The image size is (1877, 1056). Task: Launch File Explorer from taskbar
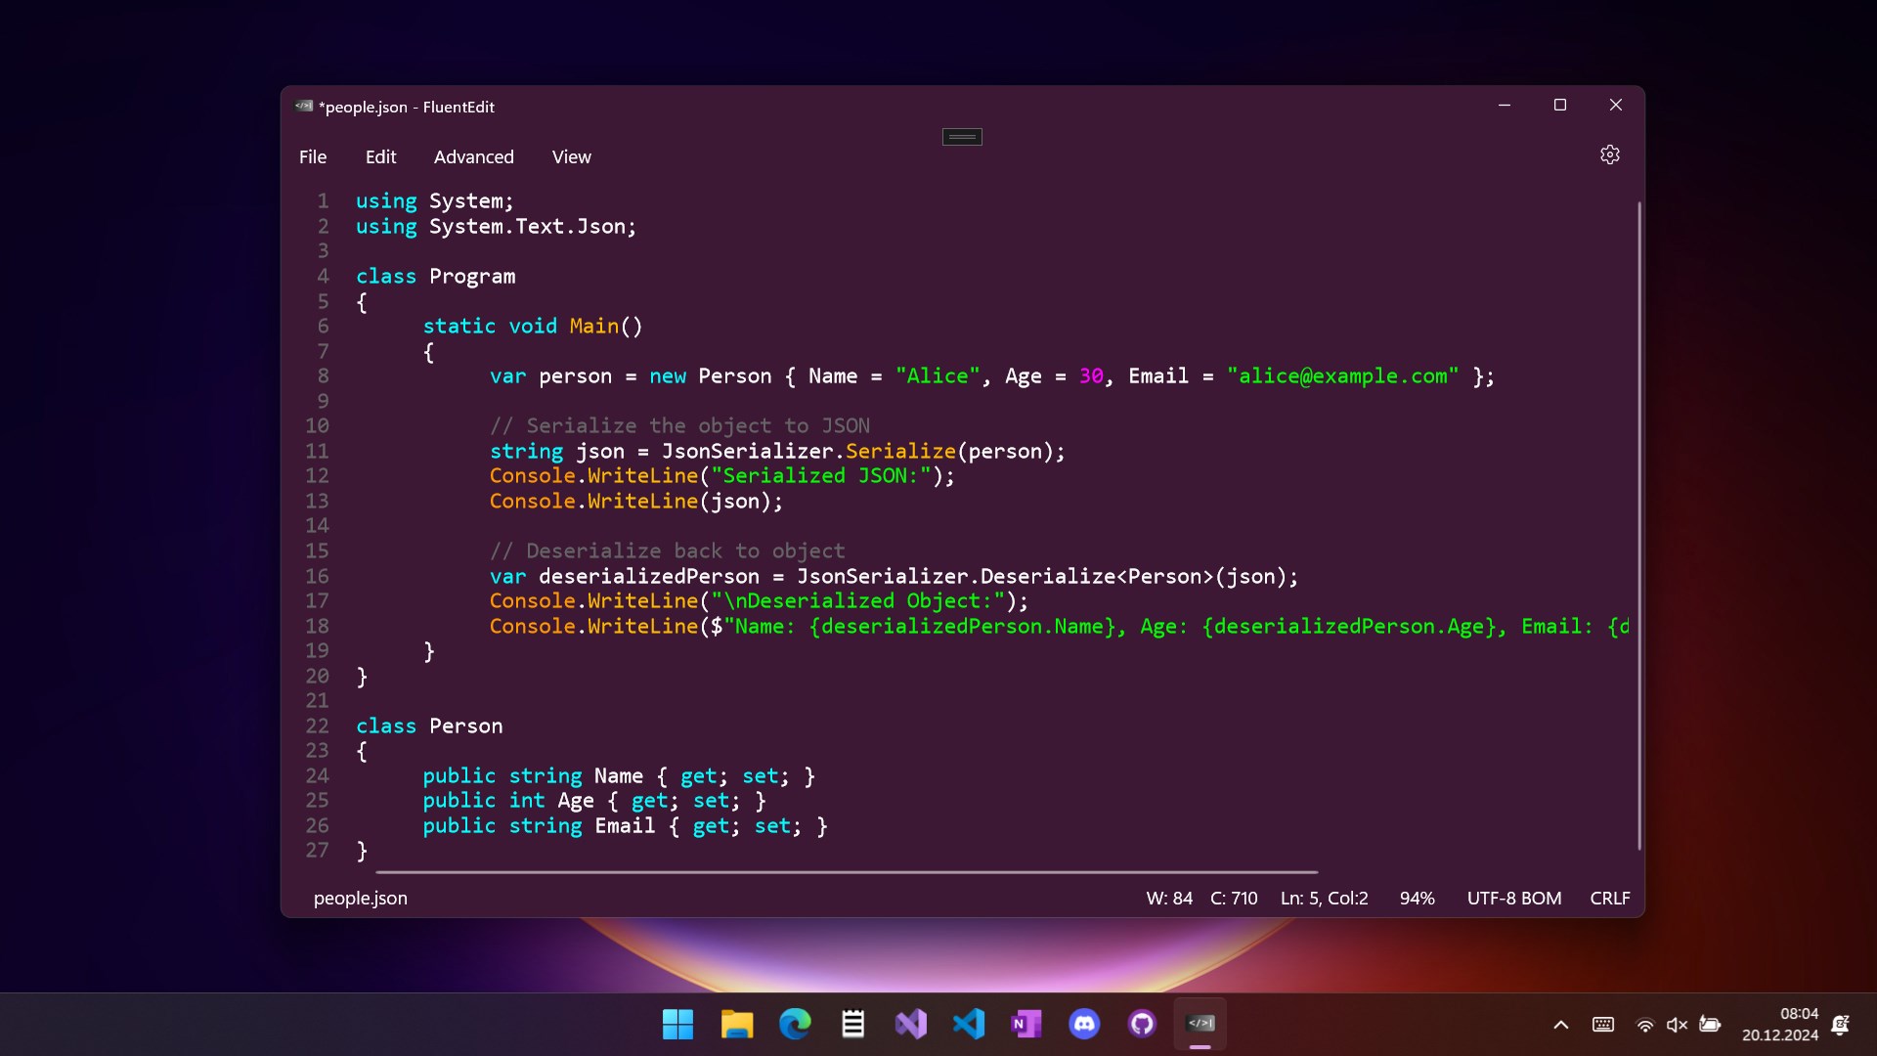coord(736,1024)
